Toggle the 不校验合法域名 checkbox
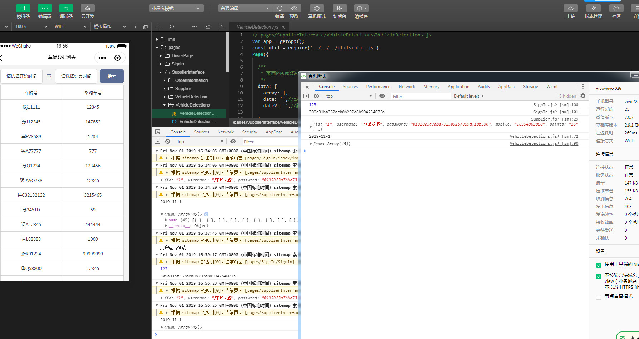639x339 pixels. pyautogui.click(x=599, y=276)
